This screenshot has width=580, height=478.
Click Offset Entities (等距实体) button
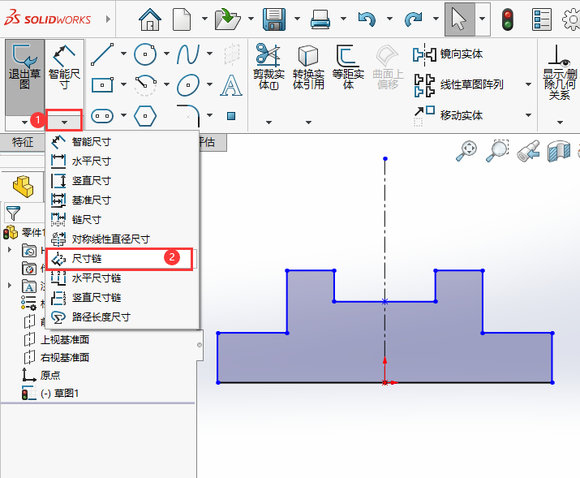348,67
